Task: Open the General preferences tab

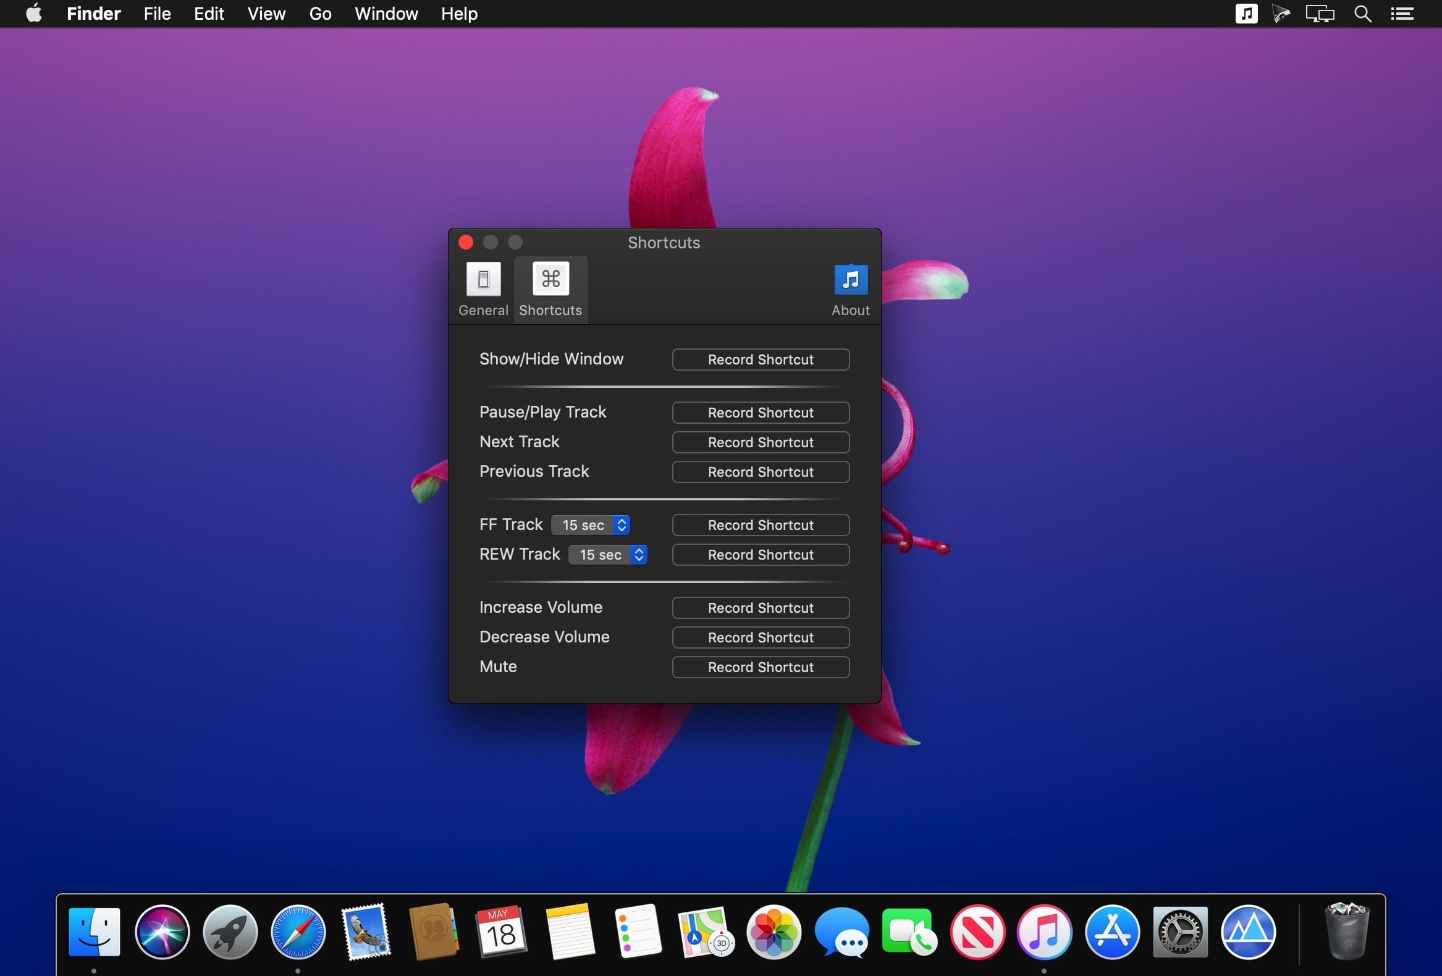Action: coord(483,290)
